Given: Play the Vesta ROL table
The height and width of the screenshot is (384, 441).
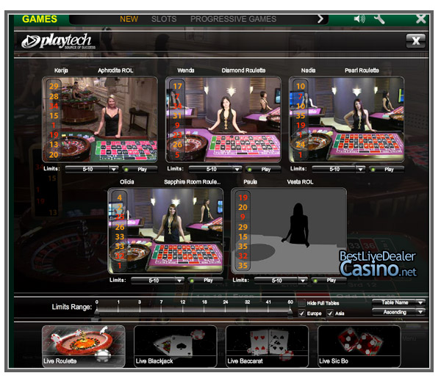Looking at the screenshot, I should [329, 280].
